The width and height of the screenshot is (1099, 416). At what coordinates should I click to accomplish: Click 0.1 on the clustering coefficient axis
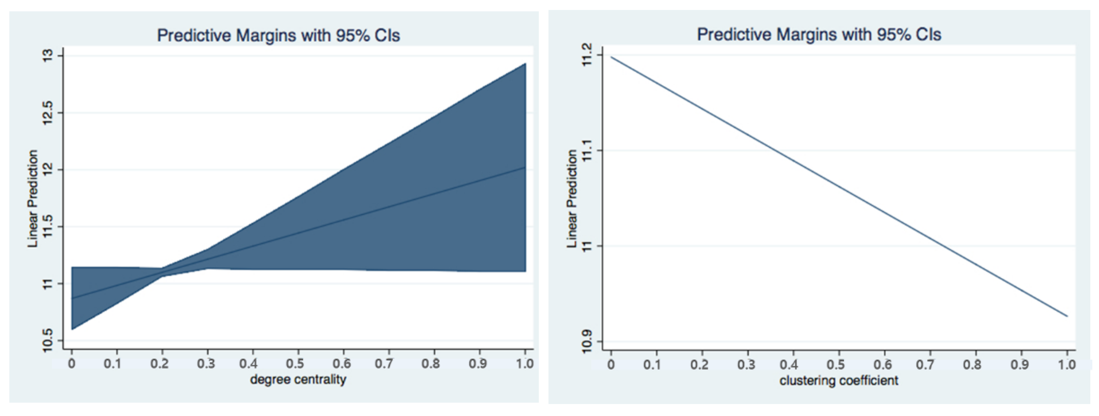pyautogui.click(x=652, y=364)
